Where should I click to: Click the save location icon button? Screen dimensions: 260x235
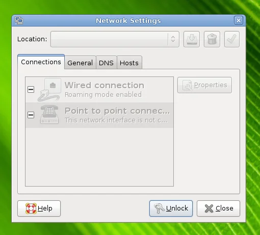[x=192, y=39]
